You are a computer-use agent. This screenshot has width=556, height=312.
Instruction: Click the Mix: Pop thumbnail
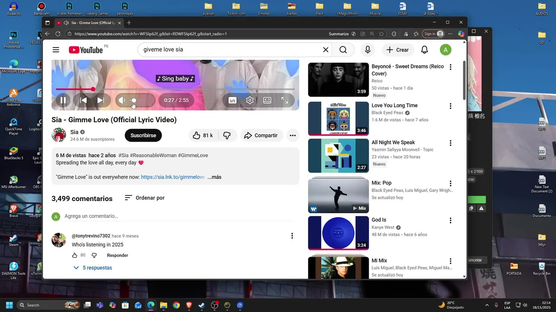point(338,195)
